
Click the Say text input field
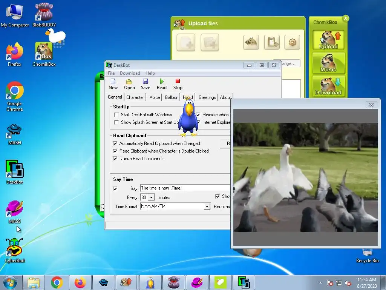(x=185, y=188)
